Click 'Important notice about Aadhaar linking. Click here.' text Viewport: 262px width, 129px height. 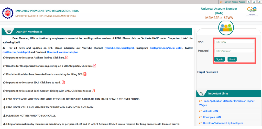(35, 57)
